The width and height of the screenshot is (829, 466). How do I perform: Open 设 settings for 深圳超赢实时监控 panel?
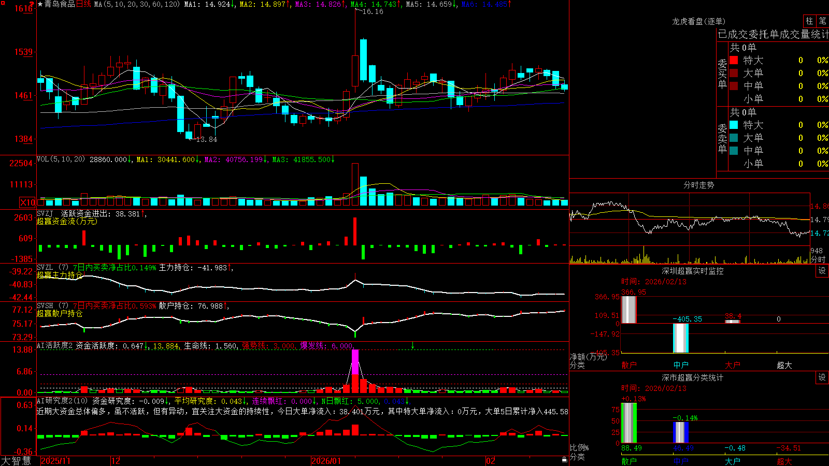[822, 271]
